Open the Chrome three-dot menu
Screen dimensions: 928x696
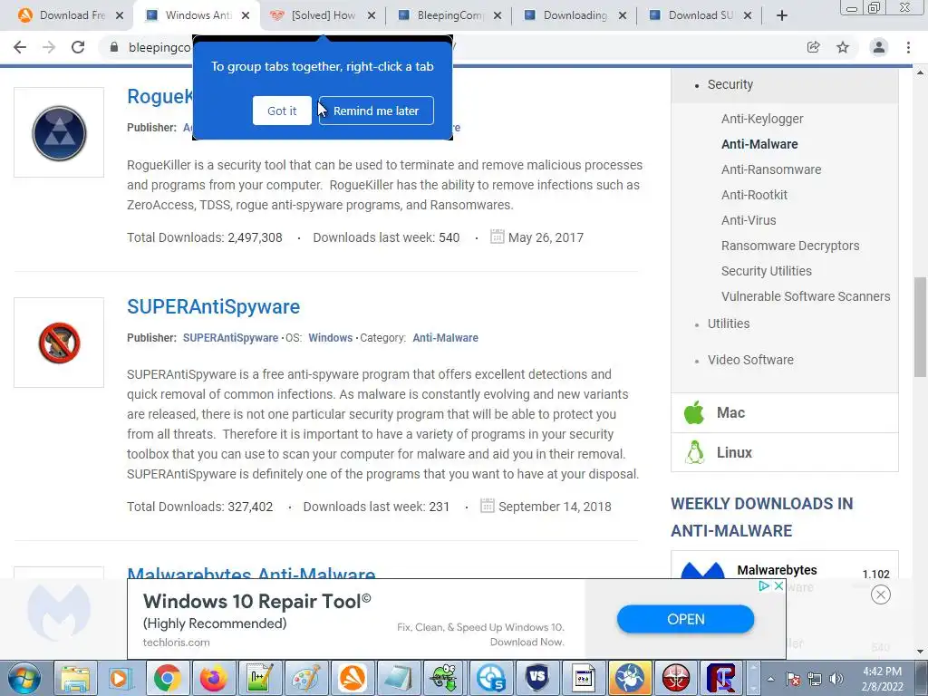908,47
